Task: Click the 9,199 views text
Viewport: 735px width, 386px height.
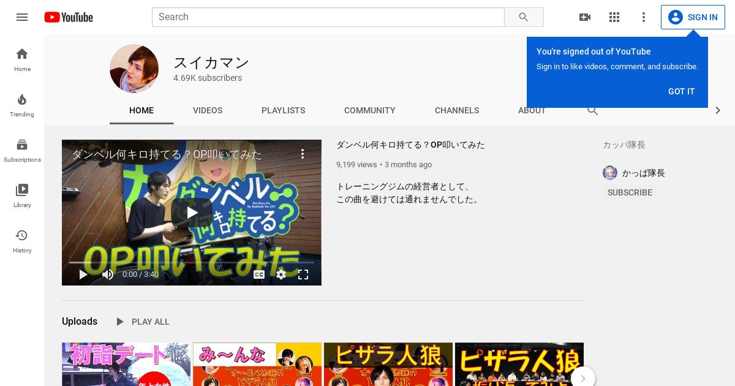Action: 356,165
